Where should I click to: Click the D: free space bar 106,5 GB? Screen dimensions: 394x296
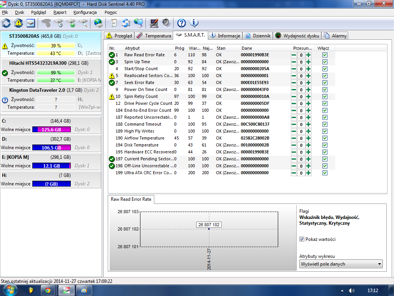(52, 148)
